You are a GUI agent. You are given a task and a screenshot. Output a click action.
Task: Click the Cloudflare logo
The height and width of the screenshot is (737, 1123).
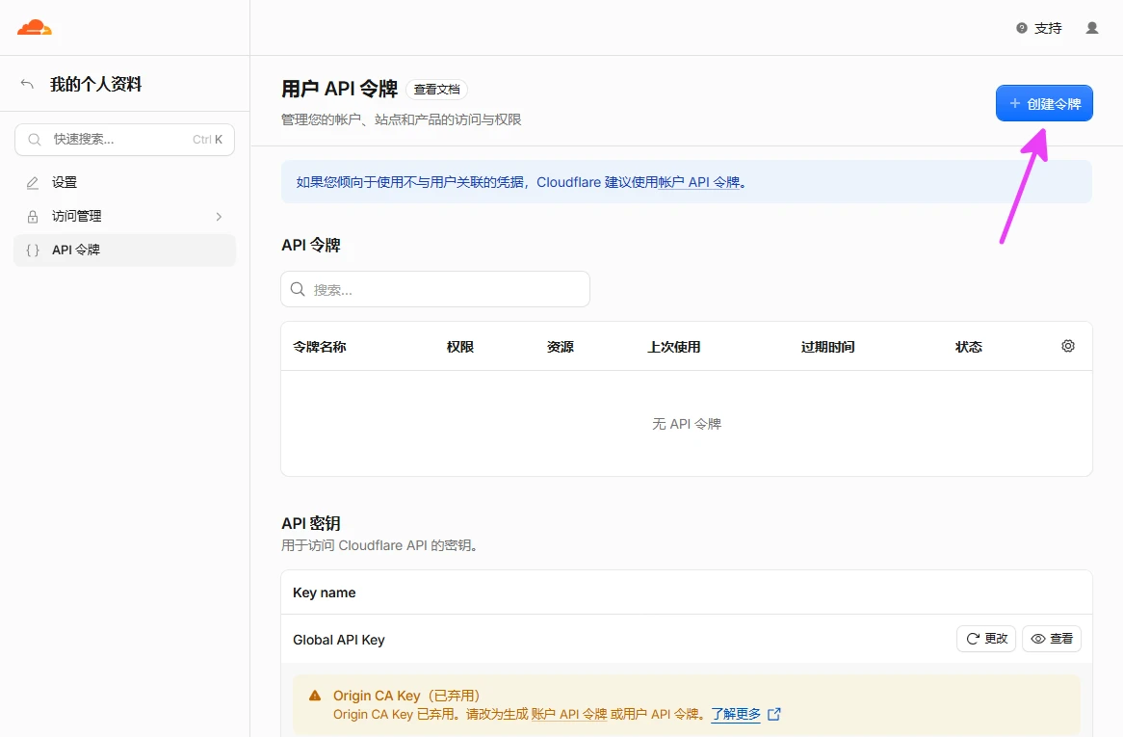coord(35,28)
